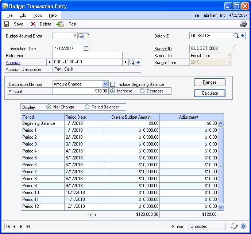Open the blue help question mark icon
Image resolution: width=251 pixels, height=234 pixels.
click(243, 226)
